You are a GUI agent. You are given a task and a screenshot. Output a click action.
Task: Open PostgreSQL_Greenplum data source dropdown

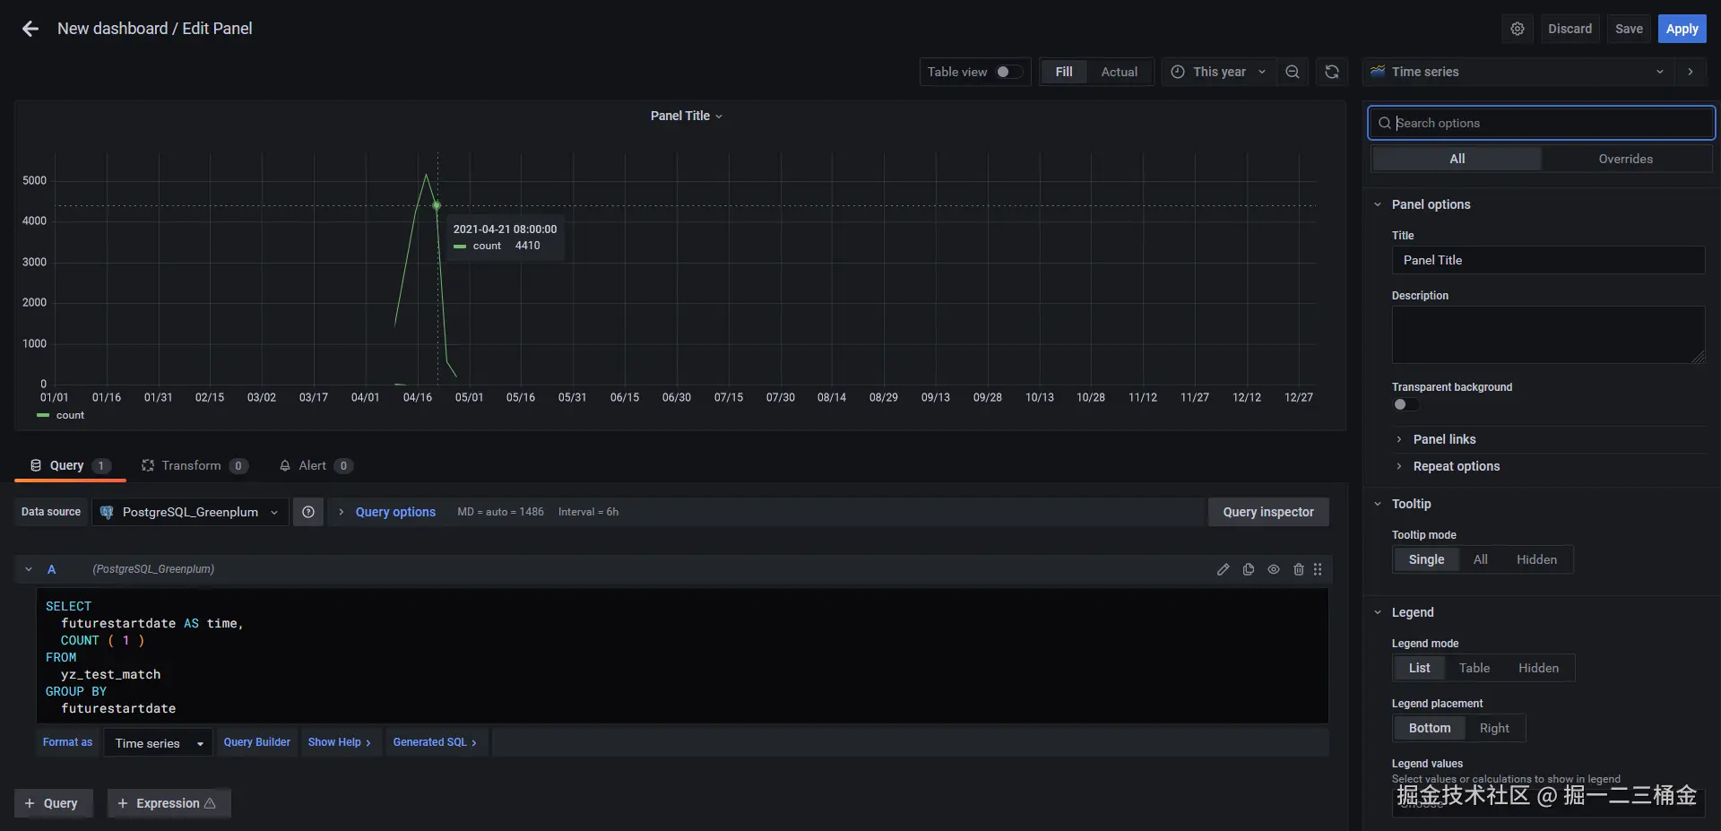[x=190, y=512]
